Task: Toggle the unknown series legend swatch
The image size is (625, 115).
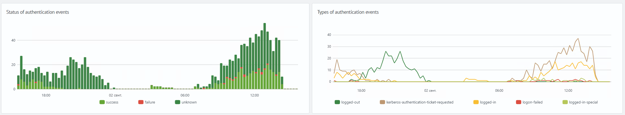Action: [x=177, y=102]
